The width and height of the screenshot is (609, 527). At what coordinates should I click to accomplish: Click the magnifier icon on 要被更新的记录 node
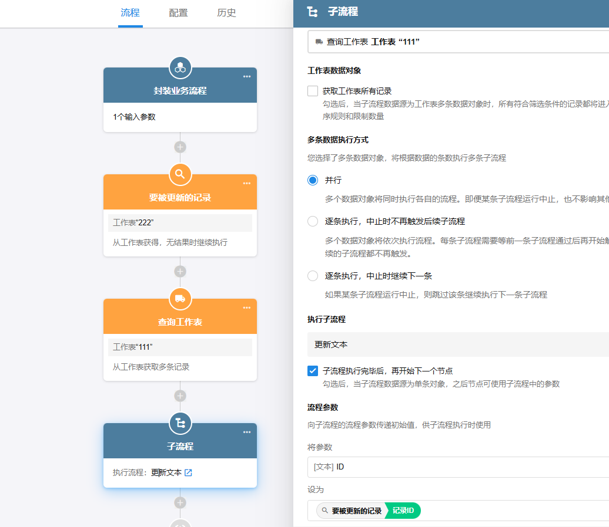tap(180, 174)
